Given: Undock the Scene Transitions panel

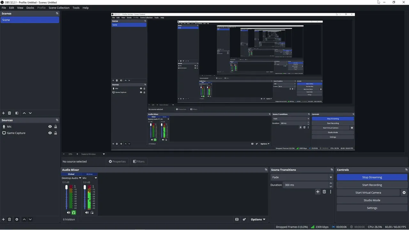Looking at the screenshot, I should [x=332, y=170].
